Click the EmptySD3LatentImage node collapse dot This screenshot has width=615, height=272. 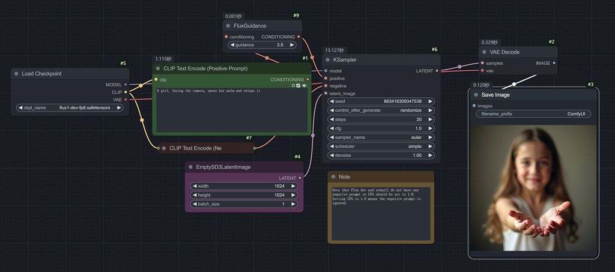click(190, 167)
